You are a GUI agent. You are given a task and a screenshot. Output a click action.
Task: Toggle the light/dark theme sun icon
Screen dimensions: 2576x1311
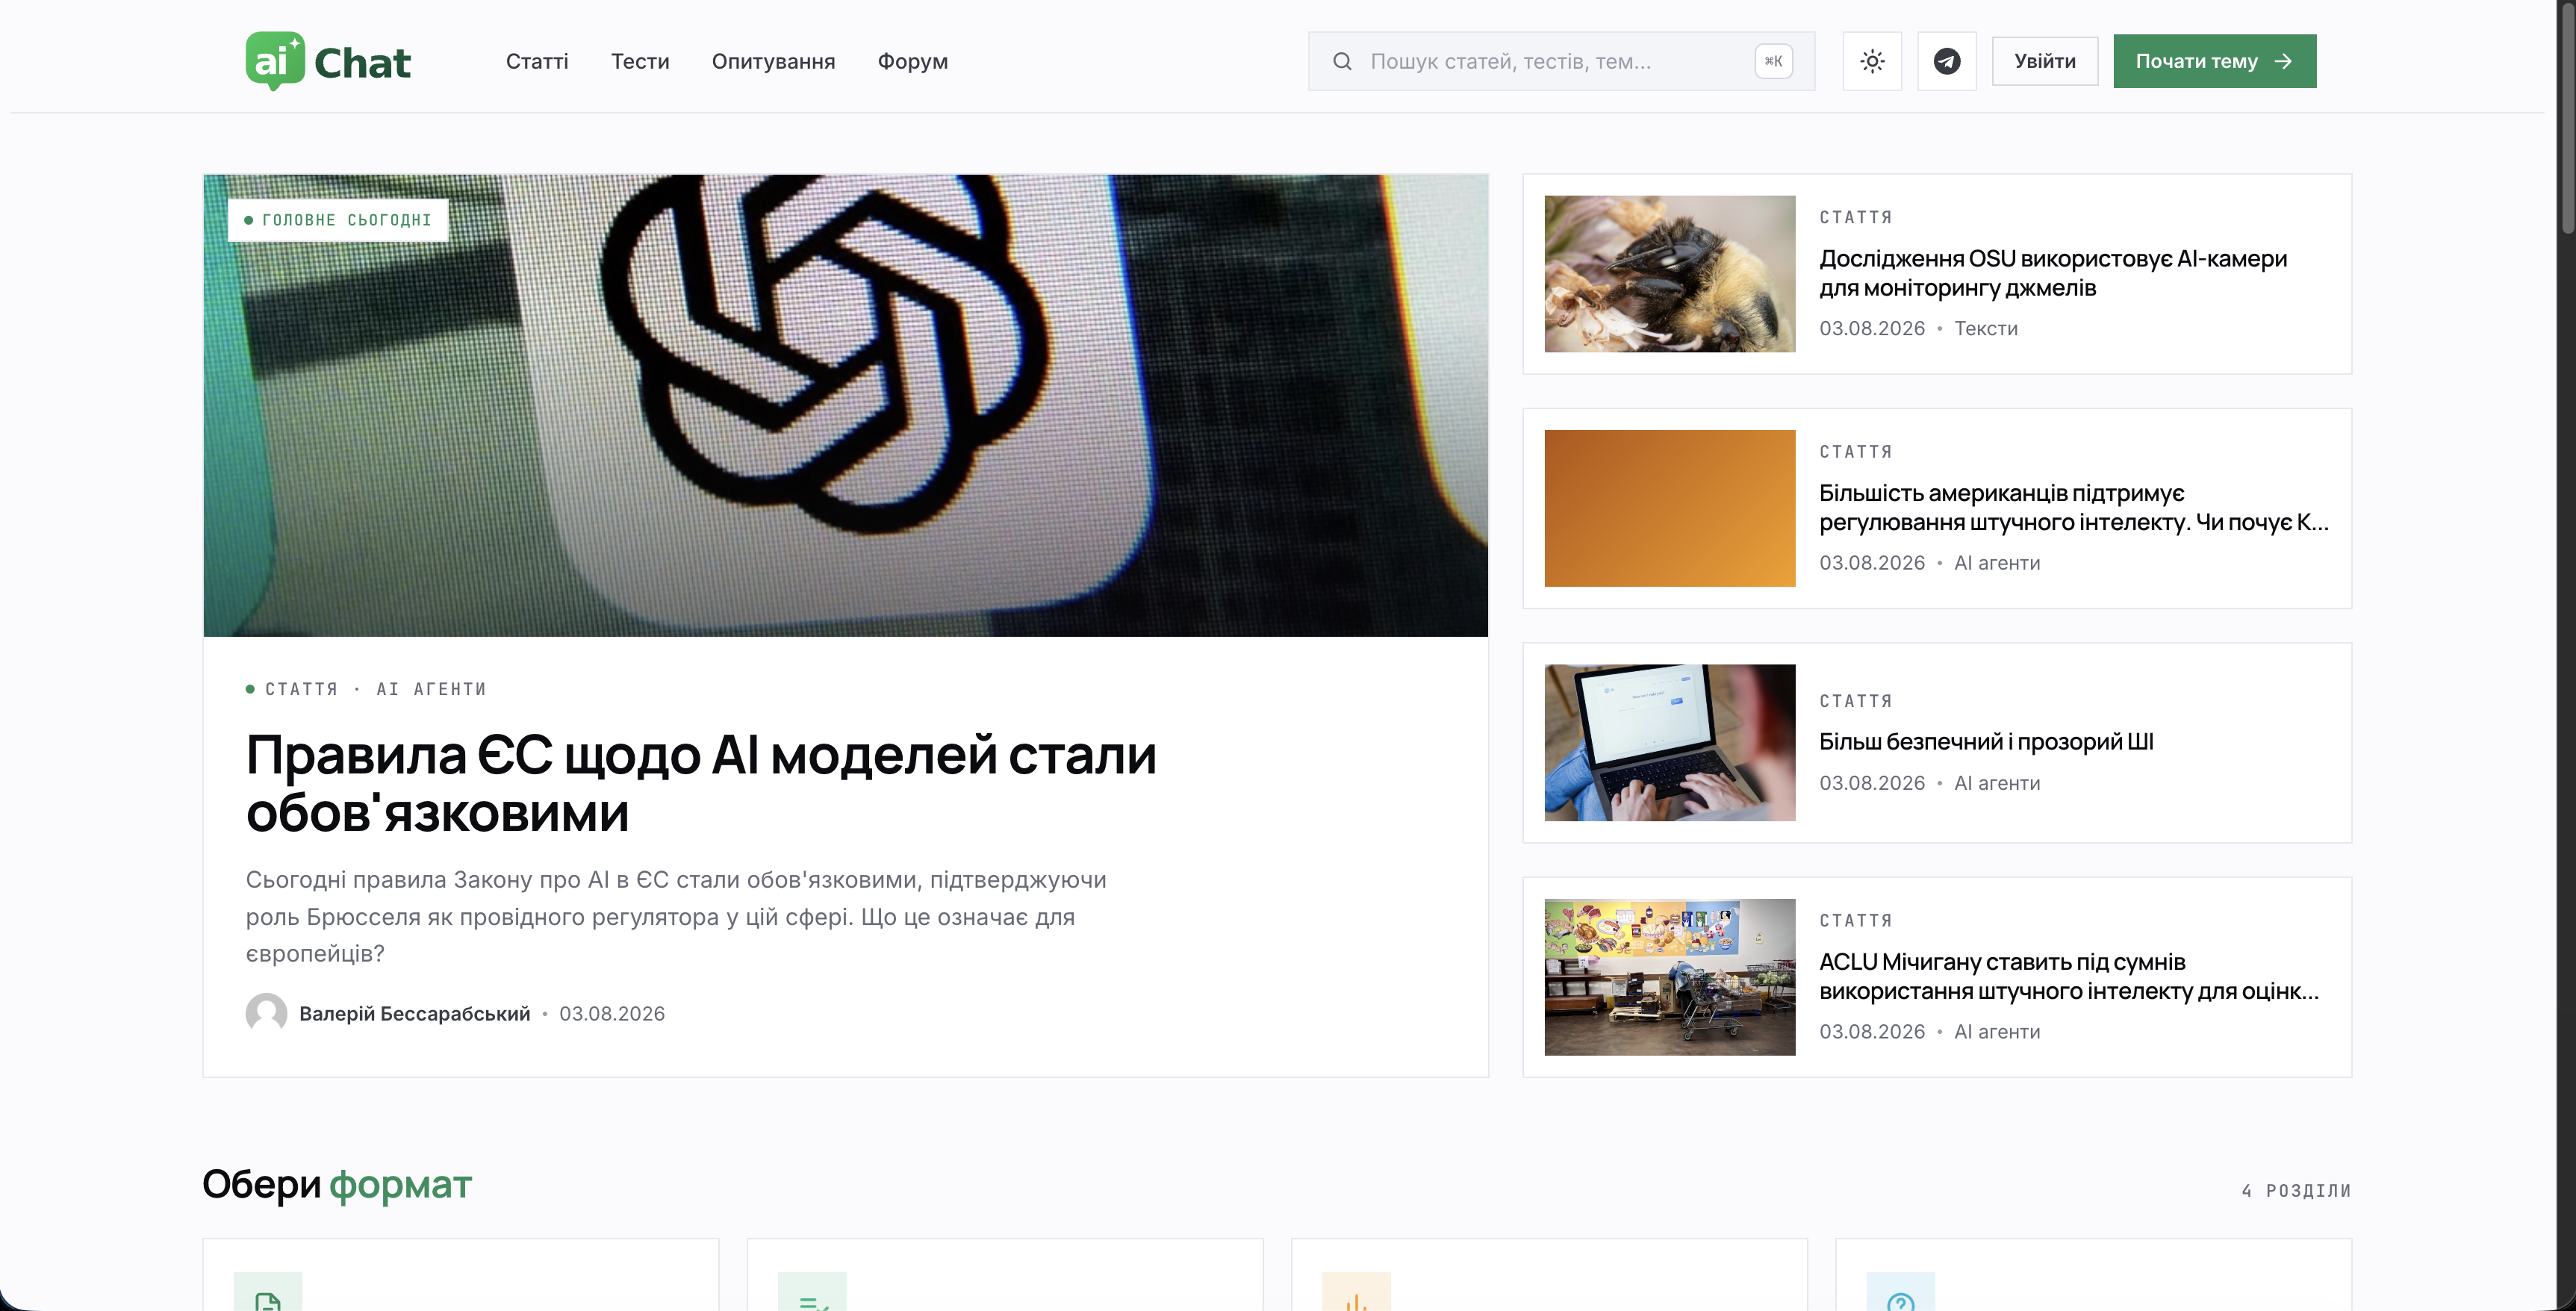point(1872,61)
